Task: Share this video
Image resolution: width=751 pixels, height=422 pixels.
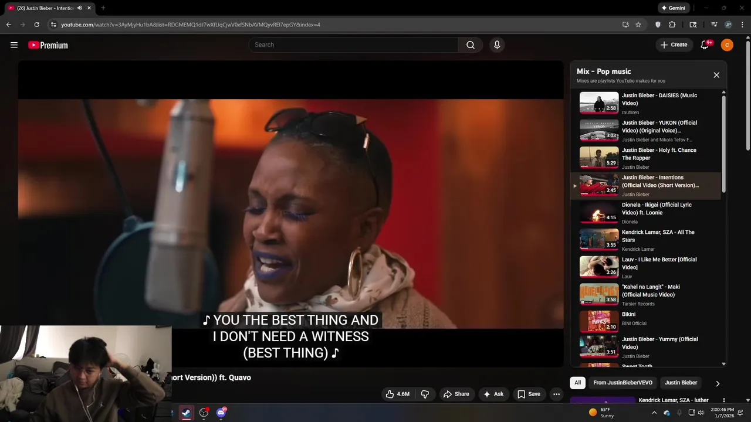Action: [x=456, y=394]
